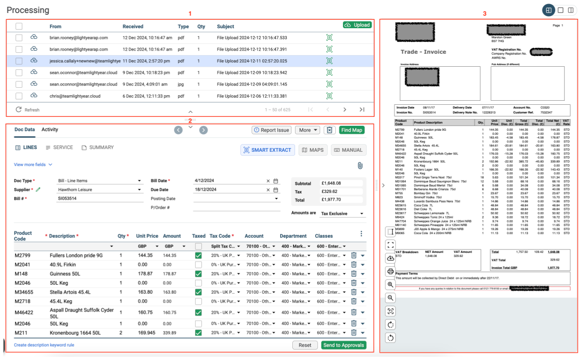The image size is (582, 360).
Task: Print the invoice document
Action: pos(391,271)
